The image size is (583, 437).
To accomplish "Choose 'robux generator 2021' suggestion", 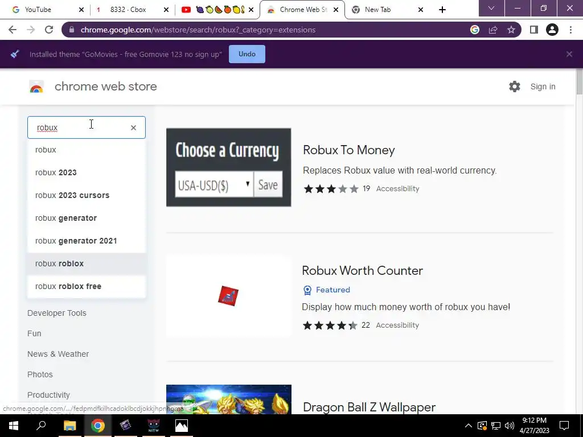I will click(87, 241).
